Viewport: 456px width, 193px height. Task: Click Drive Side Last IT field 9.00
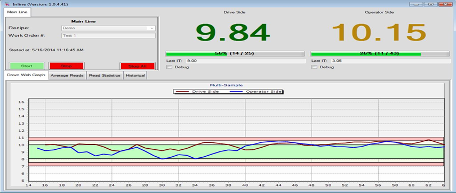tap(246, 61)
